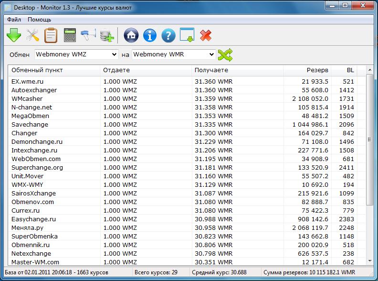Open the Файл menu
Image resolution: width=378 pixels, height=281 pixels.
(x=14, y=20)
